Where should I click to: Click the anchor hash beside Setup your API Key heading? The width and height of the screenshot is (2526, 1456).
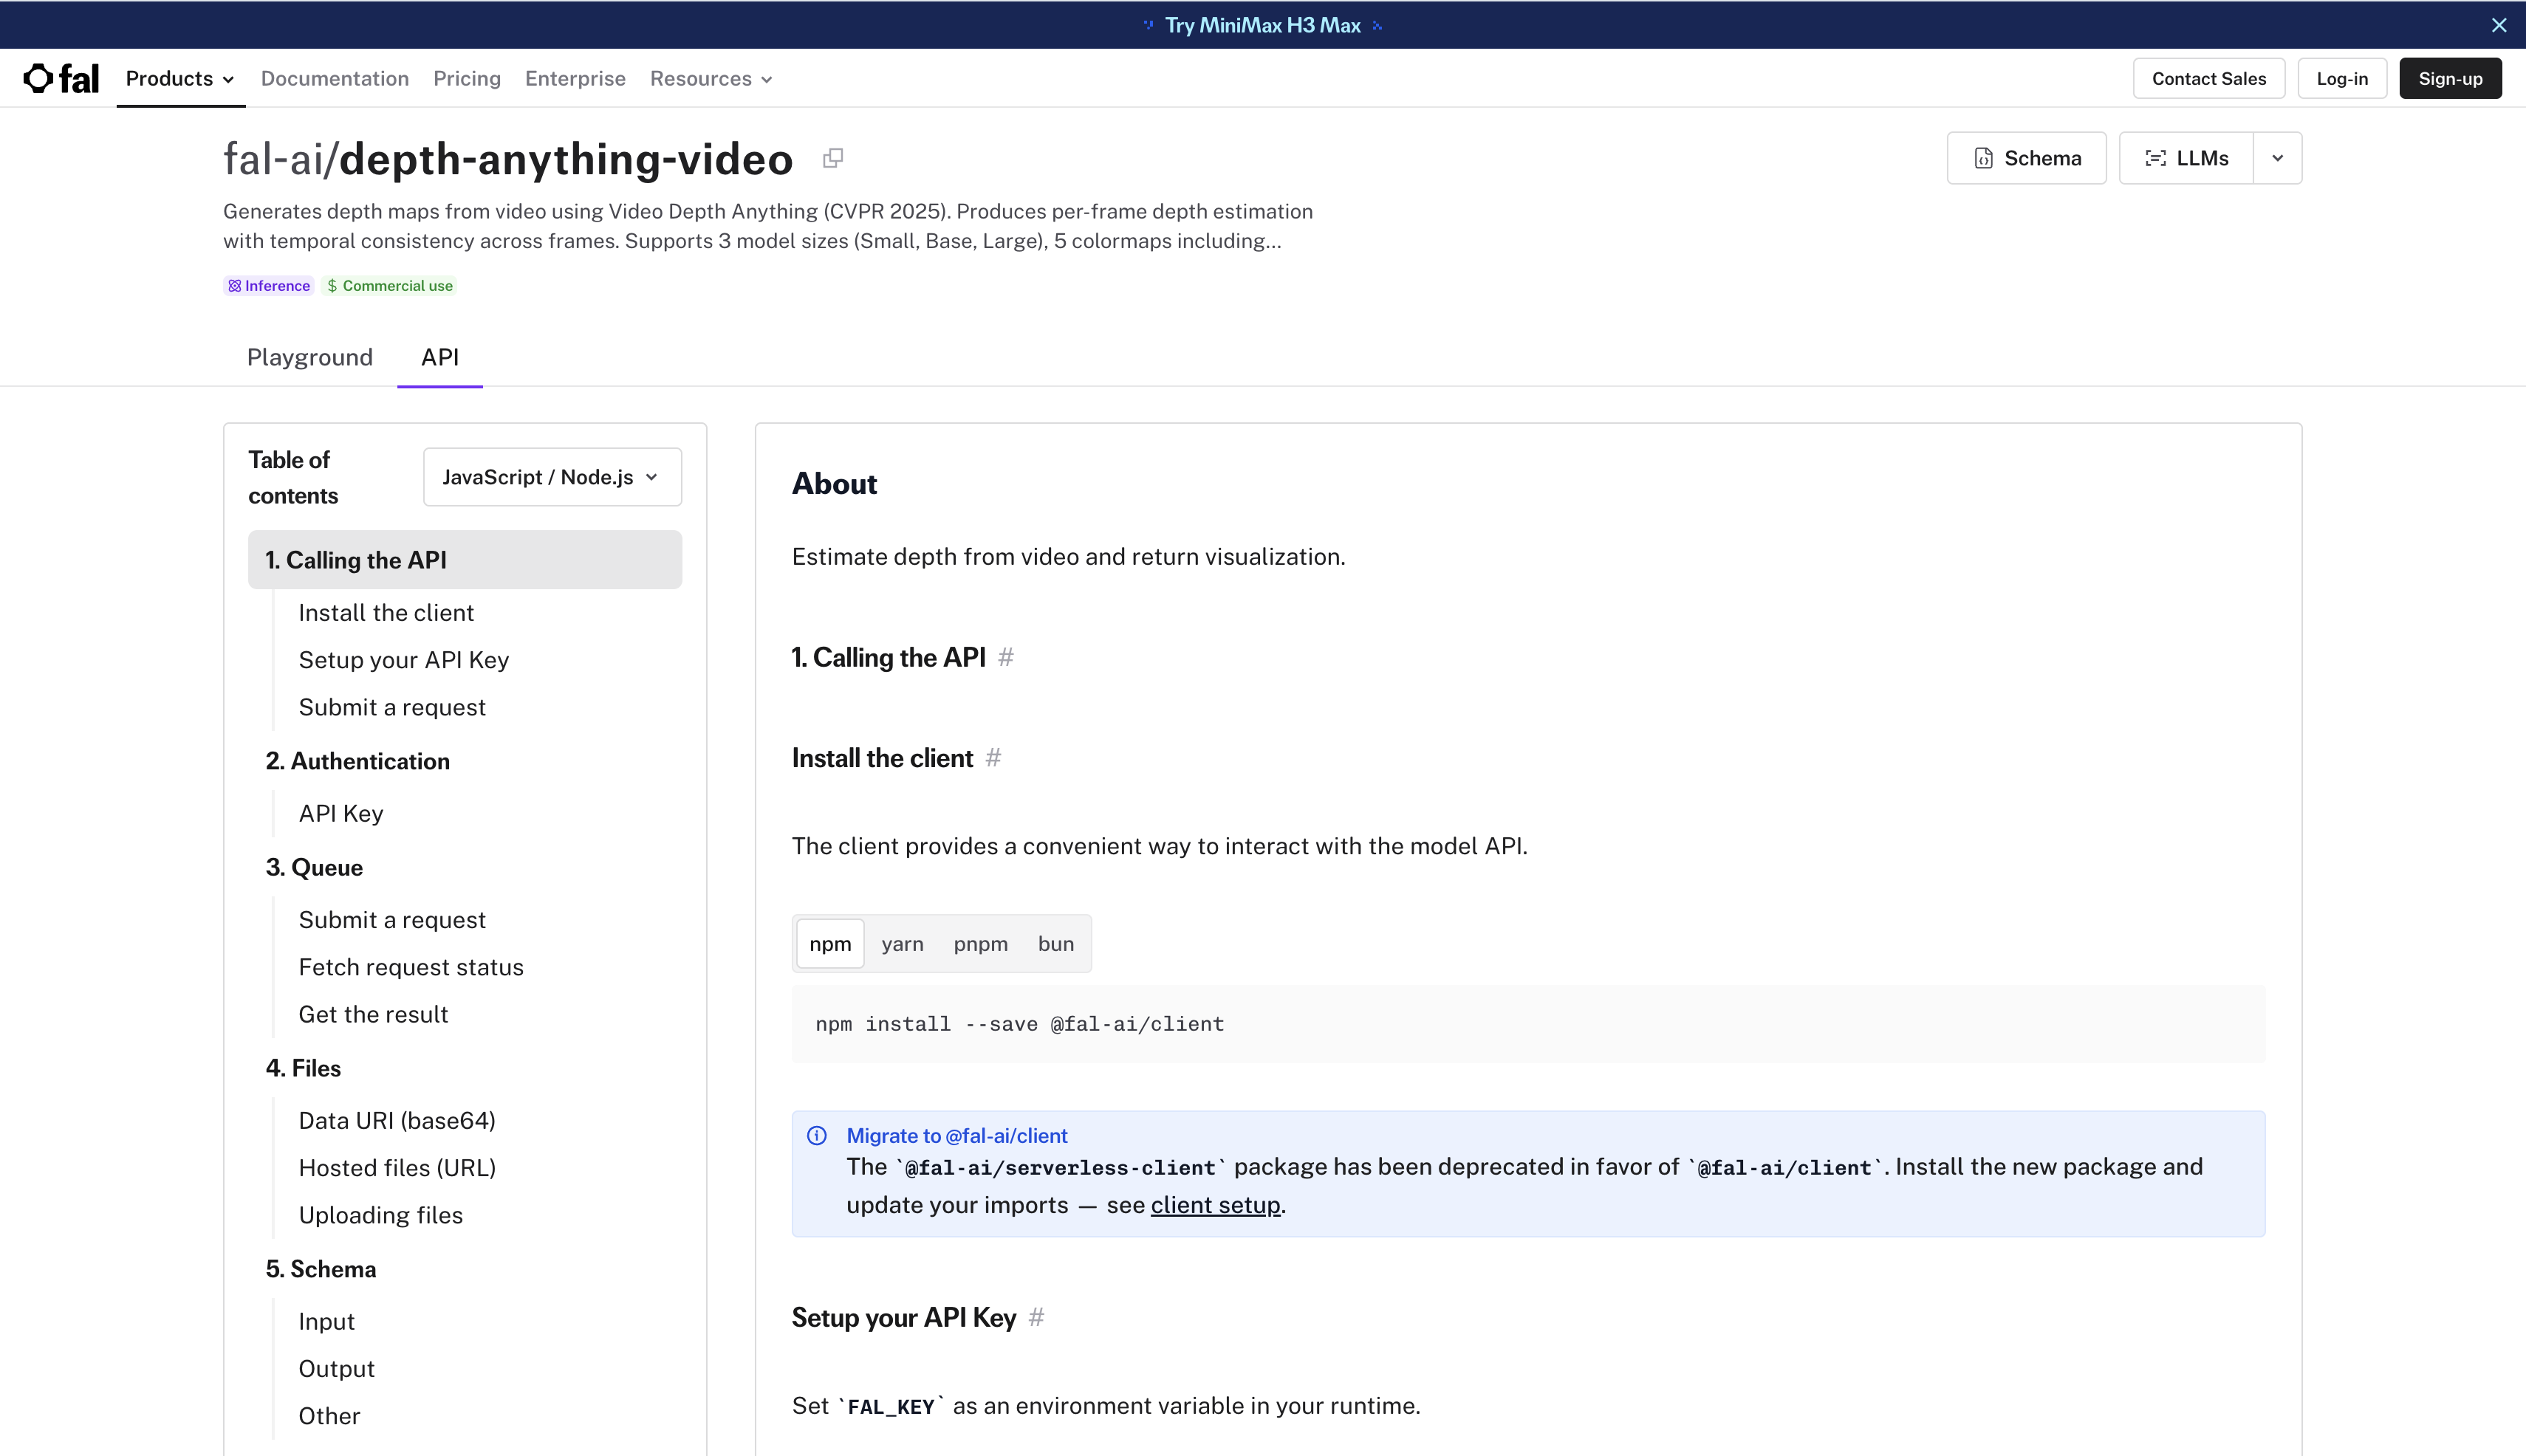pos(1036,1317)
